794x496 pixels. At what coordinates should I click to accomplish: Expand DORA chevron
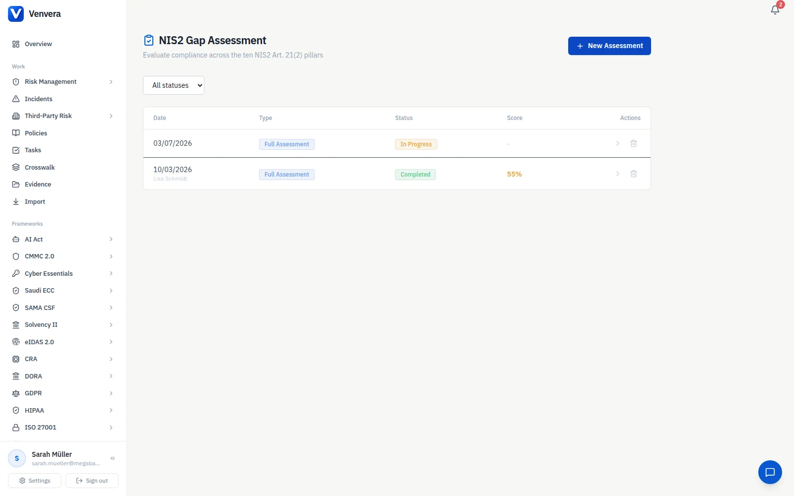pyautogui.click(x=111, y=376)
